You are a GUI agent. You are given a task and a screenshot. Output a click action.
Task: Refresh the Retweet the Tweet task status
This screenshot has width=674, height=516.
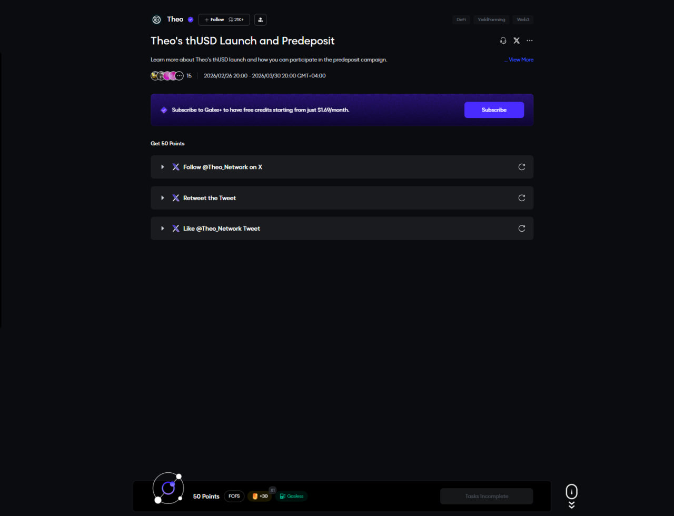point(522,198)
